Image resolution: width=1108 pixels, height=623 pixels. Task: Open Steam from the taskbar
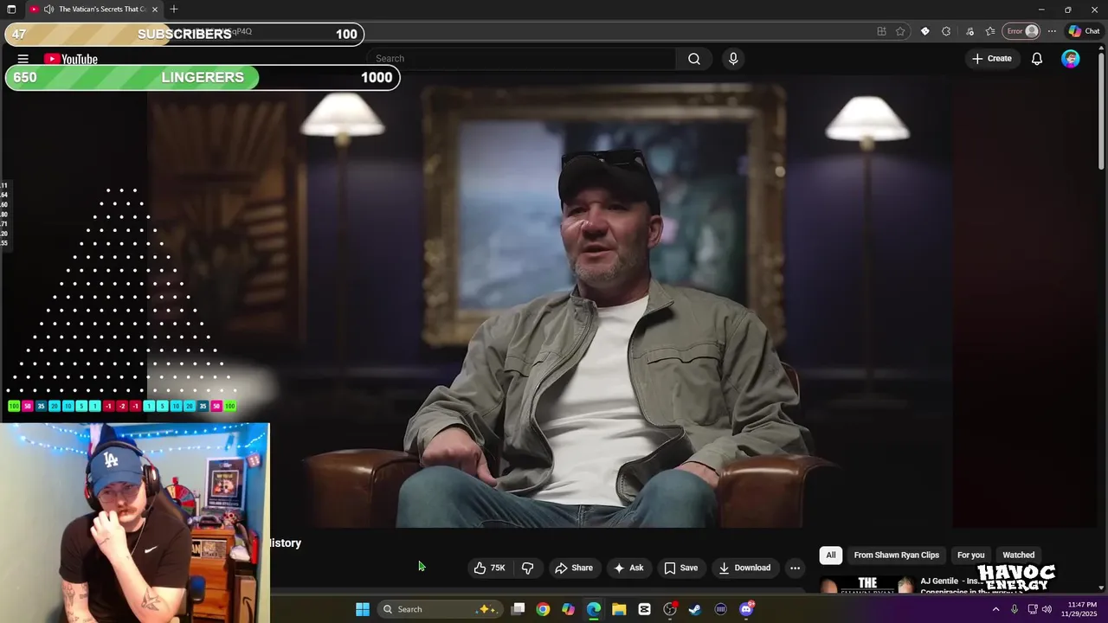coord(694,609)
